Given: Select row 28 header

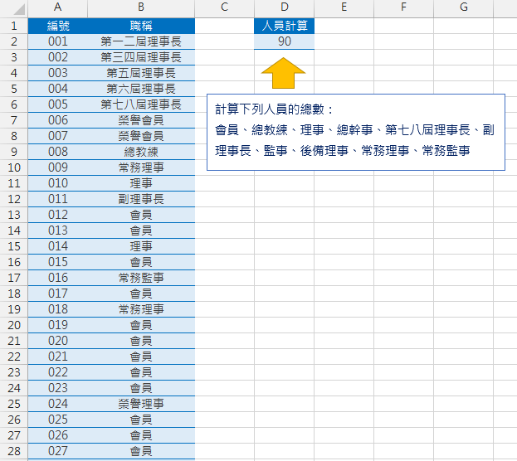Looking at the screenshot, I should 14,451.
